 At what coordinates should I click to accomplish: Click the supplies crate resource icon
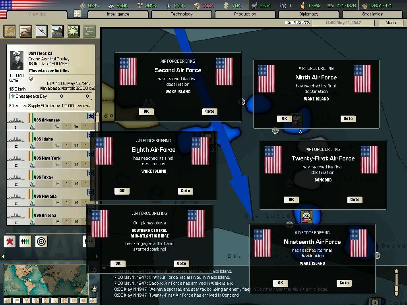click(197, 6)
